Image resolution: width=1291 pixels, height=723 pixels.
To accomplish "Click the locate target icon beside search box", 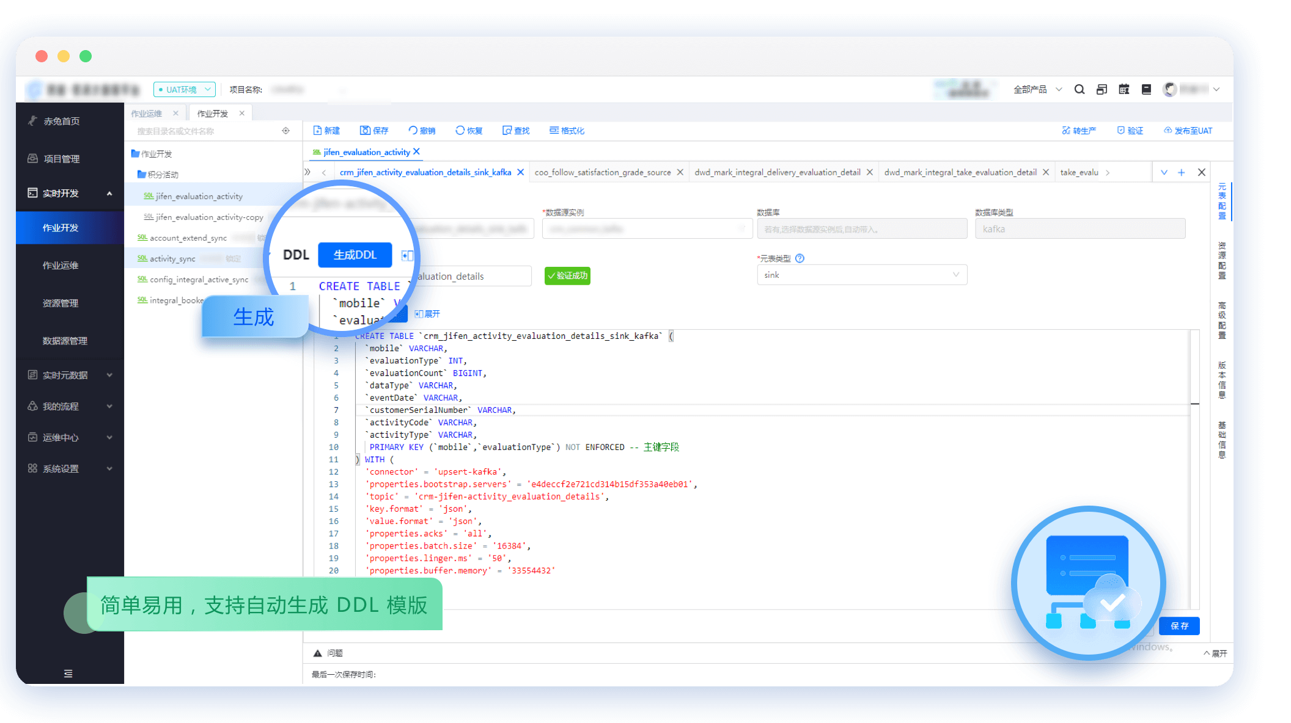I will pyautogui.click(x=285, y=131).
